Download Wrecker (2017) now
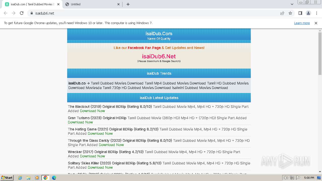 (x=92, y=156)
